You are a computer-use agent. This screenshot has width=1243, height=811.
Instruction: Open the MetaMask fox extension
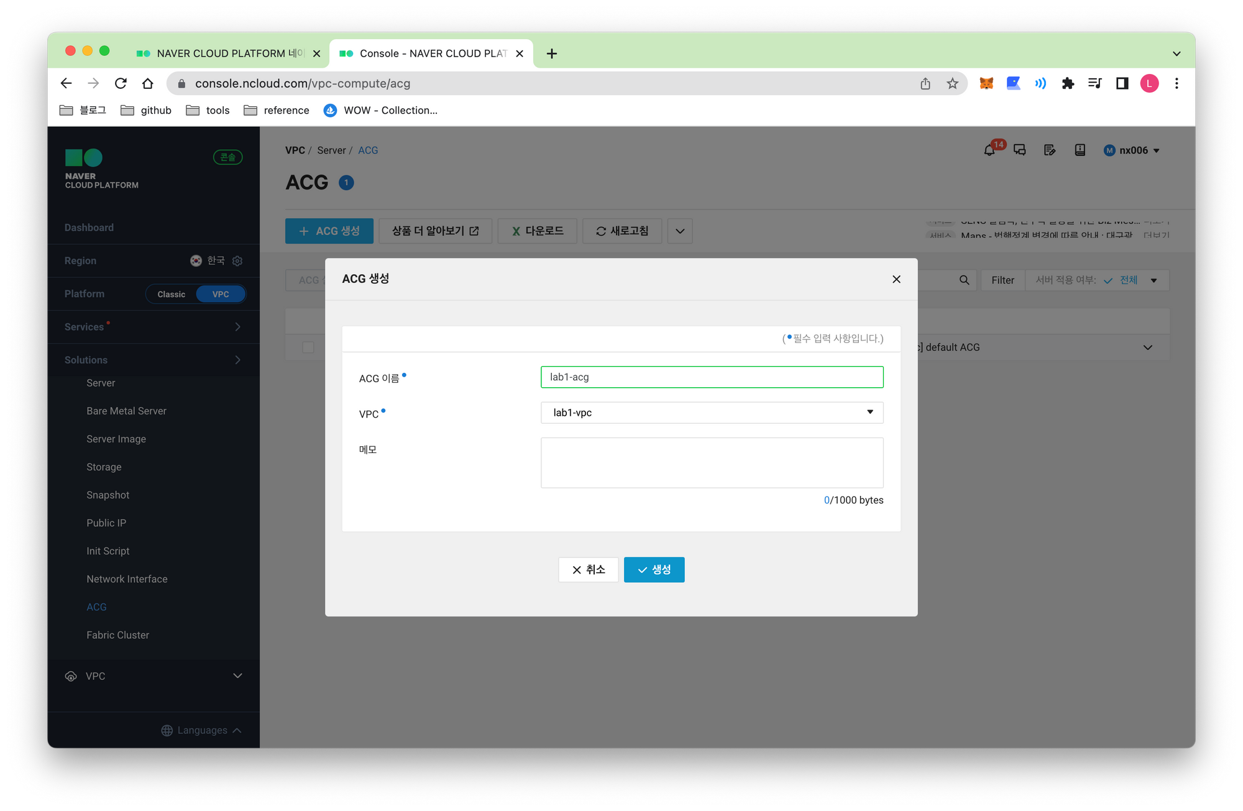pyautogui.click(x=986, y=83)
